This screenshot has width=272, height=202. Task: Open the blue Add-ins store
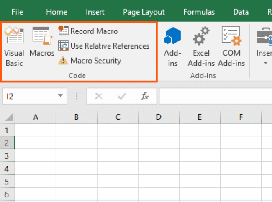pyautogui.click(x=172, y=46)
